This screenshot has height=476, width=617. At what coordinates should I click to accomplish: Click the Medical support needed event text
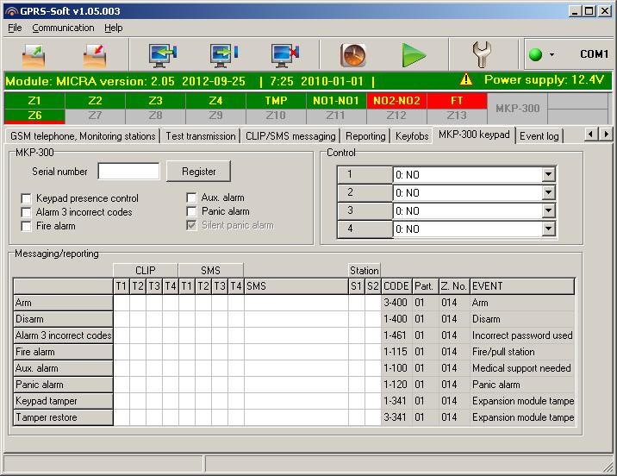[x=521, y=368]
